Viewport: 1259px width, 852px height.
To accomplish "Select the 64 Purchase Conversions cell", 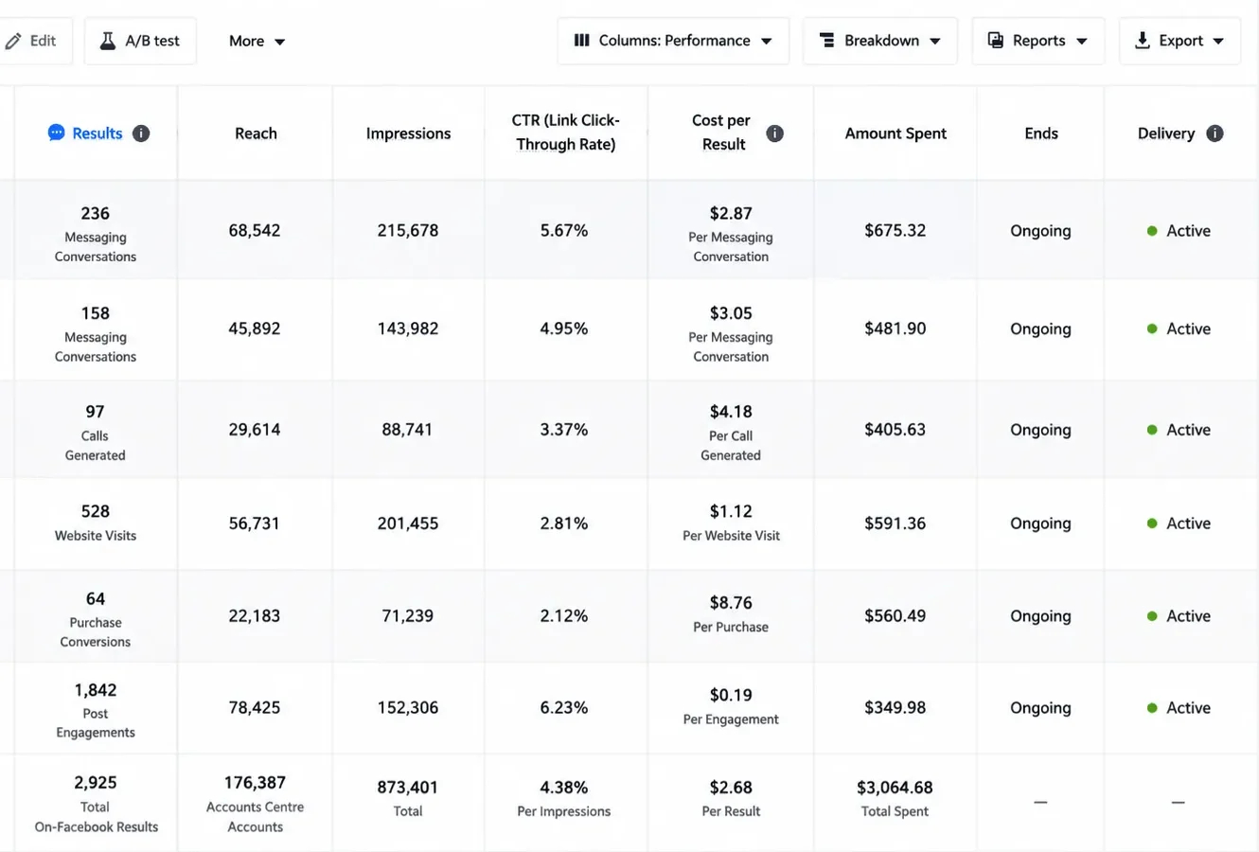I will (x=96, y=618).
